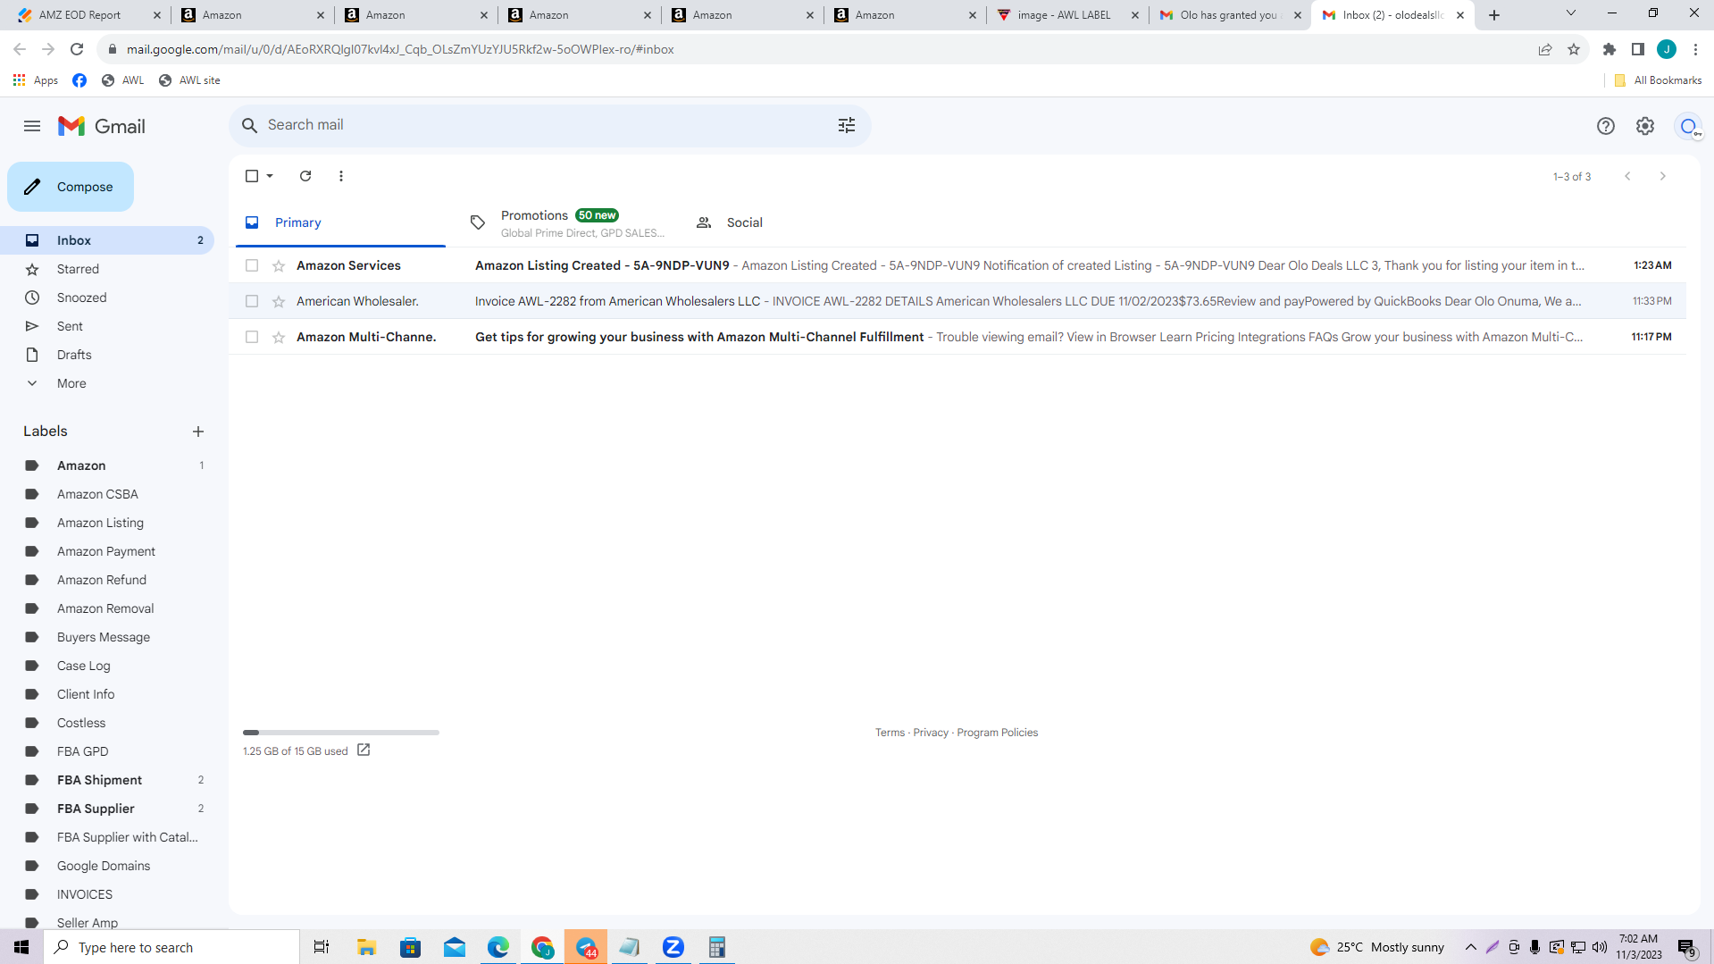Switch to image - AWL LABEL browser tab
Screen dimensions: 1714x964
pos(1068,15)
